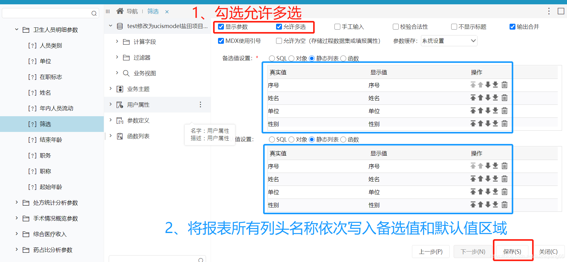This screenshot has height=262, width=567.
Task: Click the collapse sidebar bars icon
Action: [x=108, y=11]
